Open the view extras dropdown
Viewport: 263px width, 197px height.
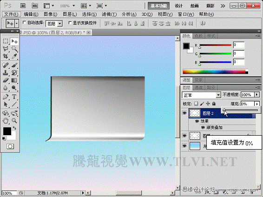tap(48, 6)
